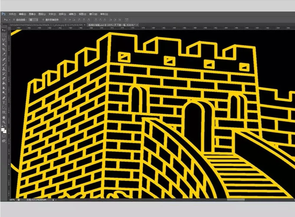Open the 帮助(H) menu
The width and height of the screenshot is (295, 217).
104,14
